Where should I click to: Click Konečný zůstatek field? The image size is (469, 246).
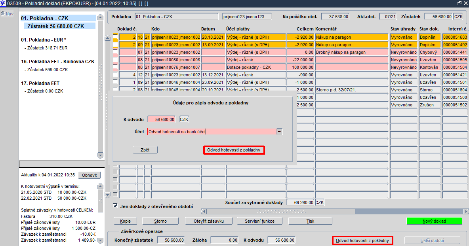(171, 240)
